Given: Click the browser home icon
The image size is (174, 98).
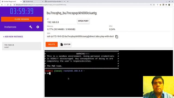Looking at the screenshot, I should click(x=11, y=5).
